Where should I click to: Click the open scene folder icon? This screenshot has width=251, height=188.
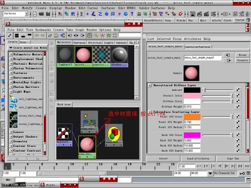[x=41, y=14]
